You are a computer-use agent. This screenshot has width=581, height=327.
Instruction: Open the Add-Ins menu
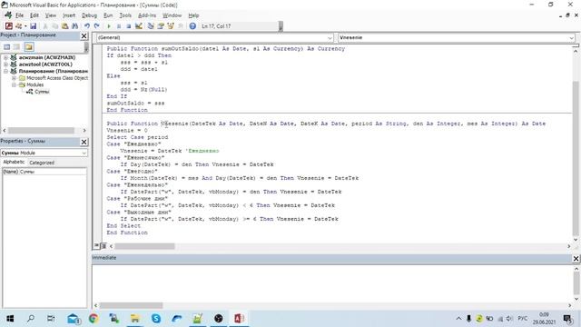[x=147, y=15]
